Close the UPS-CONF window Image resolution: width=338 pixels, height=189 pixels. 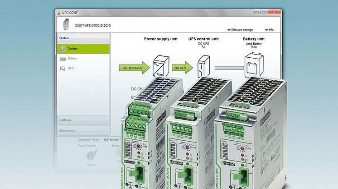pyautogui.click(x=274, y=12)
